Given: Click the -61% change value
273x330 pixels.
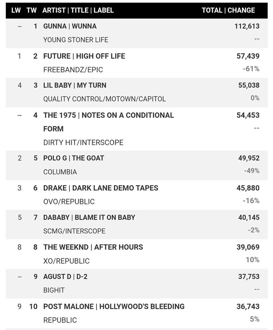Looking at the screenshot, I should 251,69.
